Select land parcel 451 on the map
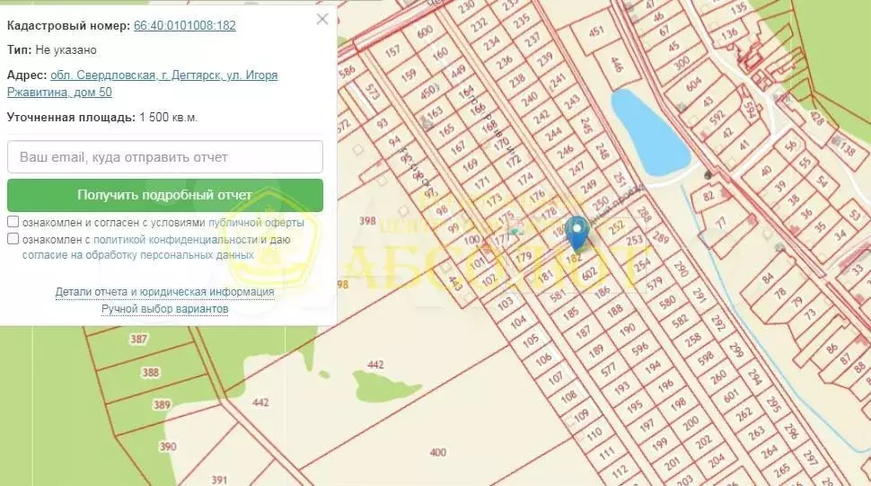Viewport: 871px width, 486px height. [x=596, y=31]
